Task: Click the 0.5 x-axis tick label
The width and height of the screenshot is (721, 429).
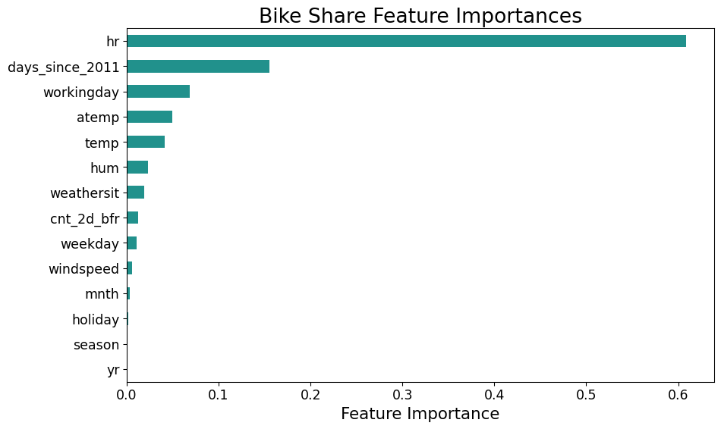Action: 586,395
